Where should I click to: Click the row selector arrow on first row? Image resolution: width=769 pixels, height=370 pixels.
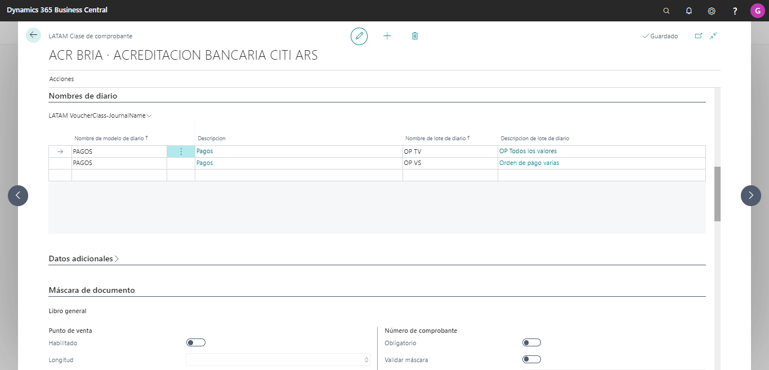pyautogui.click(x=60, y=151)
